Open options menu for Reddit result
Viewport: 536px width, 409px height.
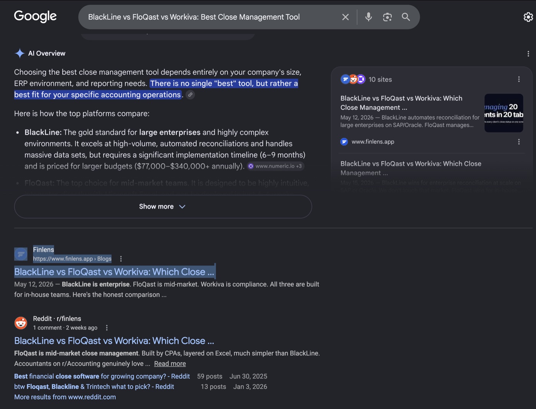pyautogui.click(x=107, y=328)
